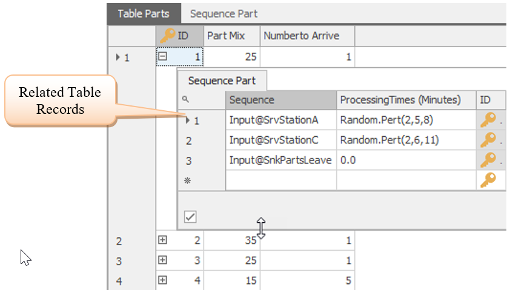The width and height of the screenshot is (507, 290).
Task: Click the new-row asterisk indicator
Action: [x=187, y=180]
